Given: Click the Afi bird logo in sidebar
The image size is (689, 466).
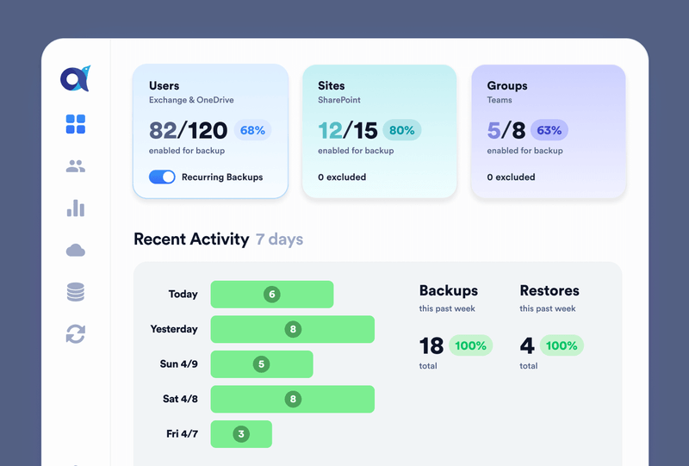Looking at the screenshot, I should (75, 78).
